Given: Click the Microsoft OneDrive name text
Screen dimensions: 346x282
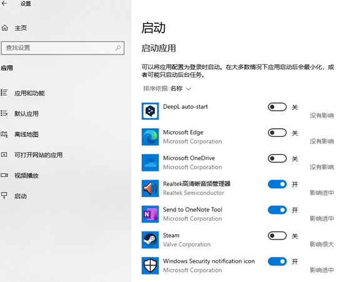Looking at the screenshot, I should click(189, 158).
